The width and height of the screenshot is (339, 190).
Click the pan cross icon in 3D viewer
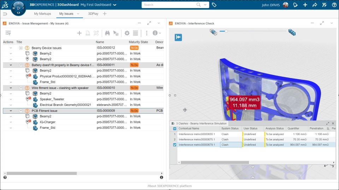(185, 110)
